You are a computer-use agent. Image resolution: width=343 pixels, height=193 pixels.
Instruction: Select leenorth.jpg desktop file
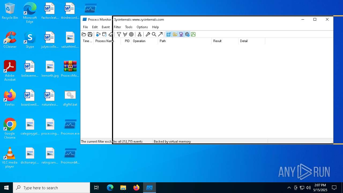(50, 69)
